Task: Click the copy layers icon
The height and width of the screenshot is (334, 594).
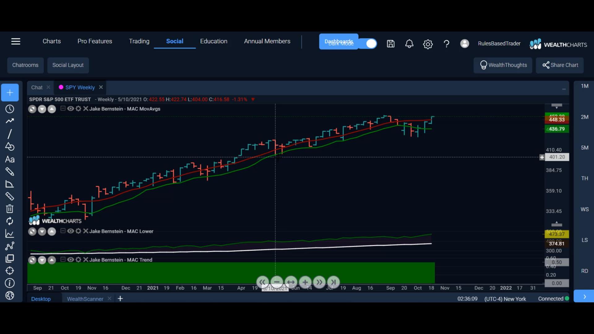Action: click(x=10, y=259)
